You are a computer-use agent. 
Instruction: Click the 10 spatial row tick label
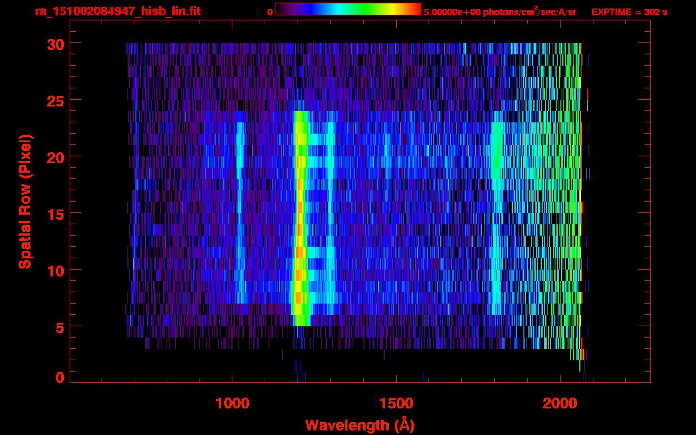tap(56, 270)
